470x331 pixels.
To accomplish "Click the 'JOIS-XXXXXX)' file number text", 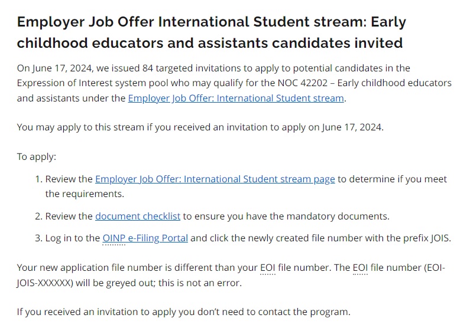I will pyautogui.click(x=45, y=283).
